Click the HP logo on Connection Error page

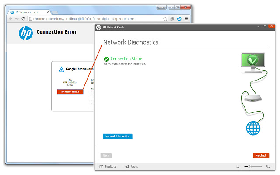[26, 33]
